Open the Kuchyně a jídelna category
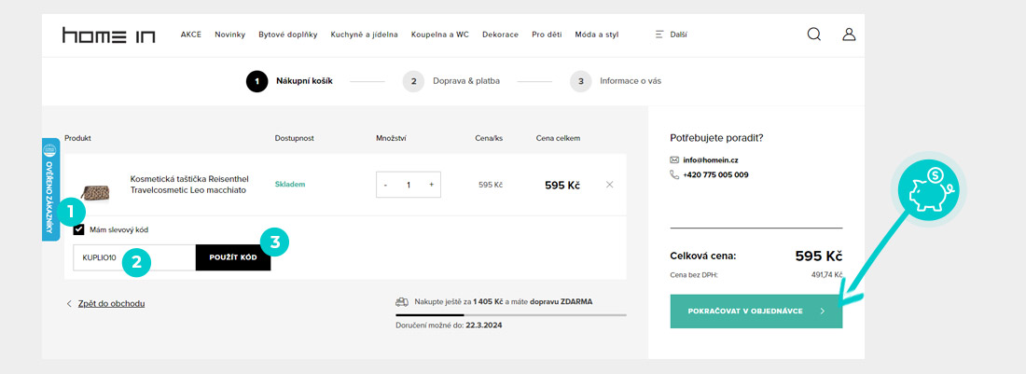This screenshot has height=374, width=1026. coord(364,35)
